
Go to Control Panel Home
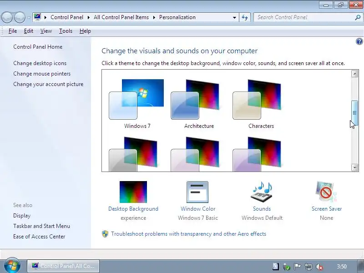coord(38,47)
